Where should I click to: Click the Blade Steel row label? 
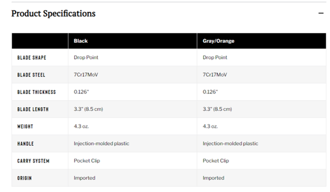pos(31,75)
